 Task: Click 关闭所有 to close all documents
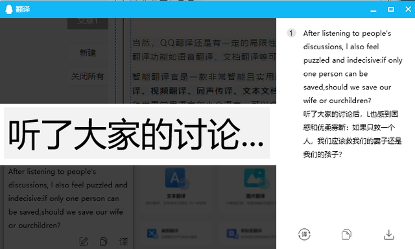point(88,77)
